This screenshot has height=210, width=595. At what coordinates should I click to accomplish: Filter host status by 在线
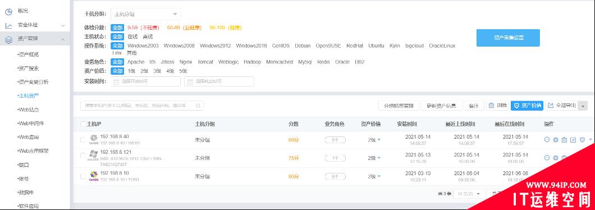pos(132,37)
